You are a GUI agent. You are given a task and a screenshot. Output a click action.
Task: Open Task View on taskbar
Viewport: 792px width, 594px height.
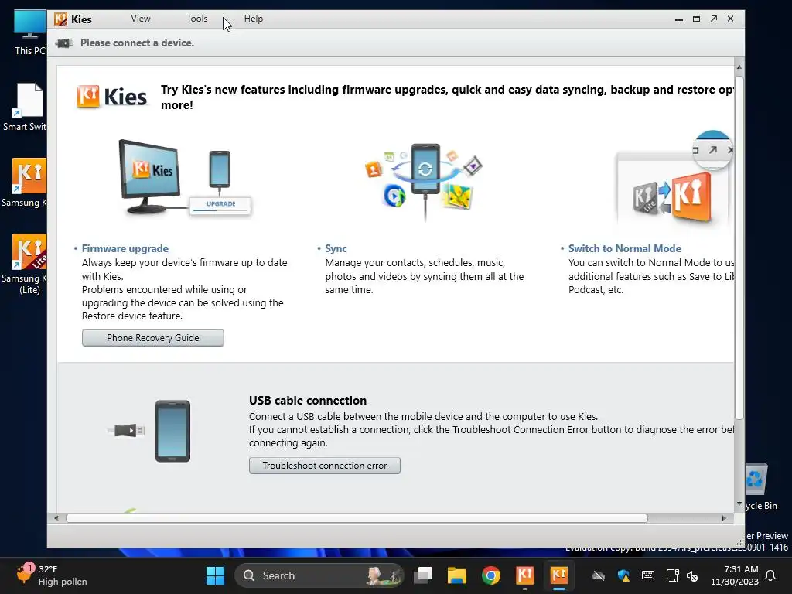tap(423, 575)
